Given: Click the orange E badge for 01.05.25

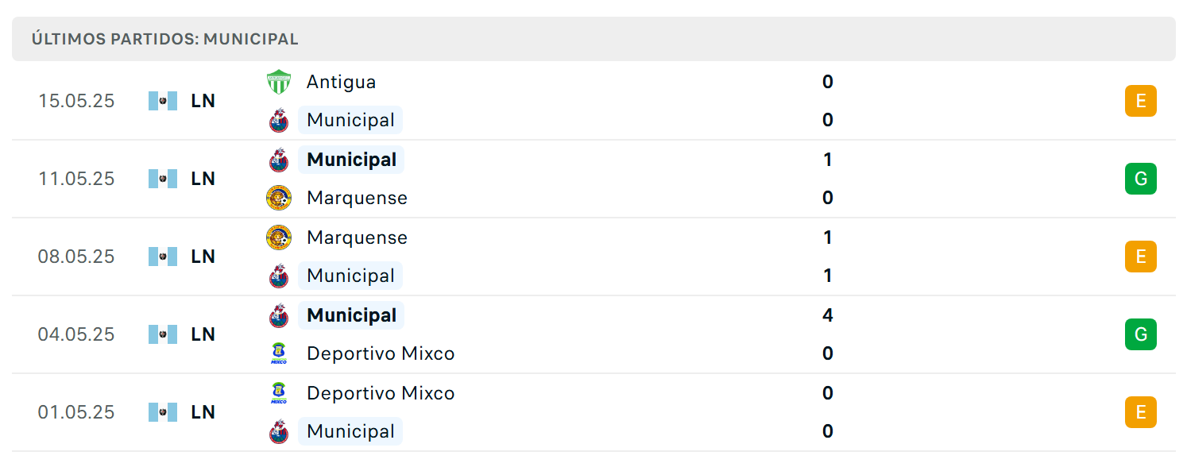Looking at the screenshot, I should point(1141,412).
